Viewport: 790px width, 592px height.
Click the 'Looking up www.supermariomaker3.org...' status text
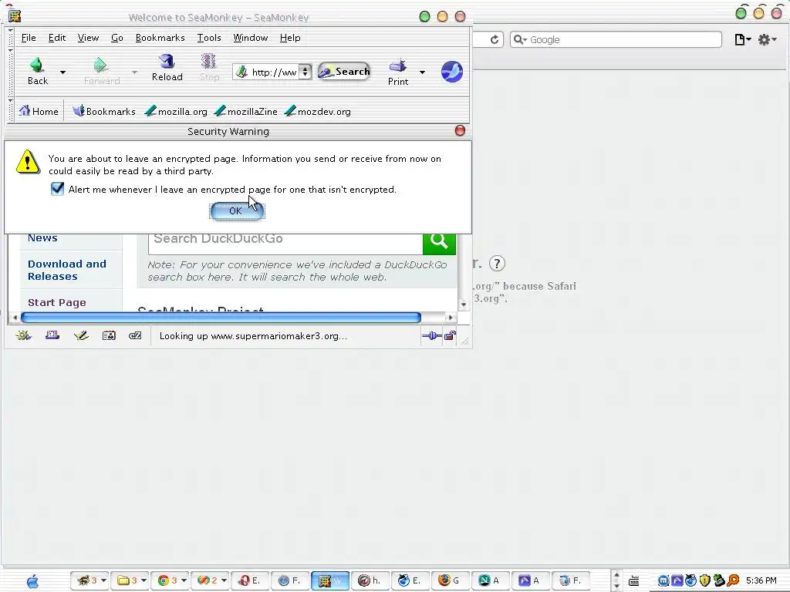click(253, 336)
